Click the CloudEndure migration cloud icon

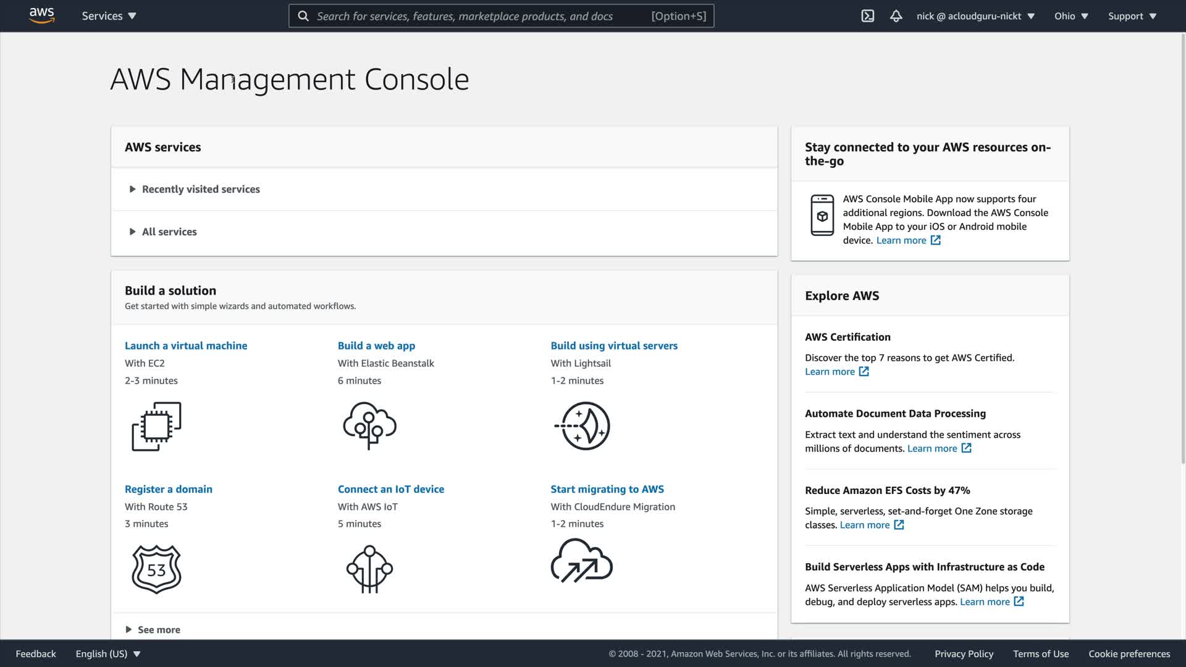tap(581, 561)
